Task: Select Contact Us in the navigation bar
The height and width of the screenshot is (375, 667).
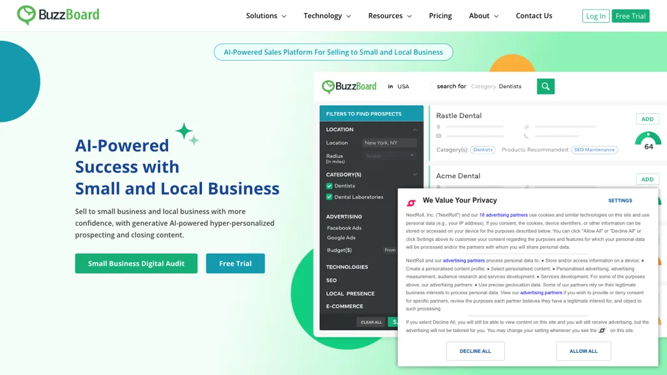Action: (534, 15)
